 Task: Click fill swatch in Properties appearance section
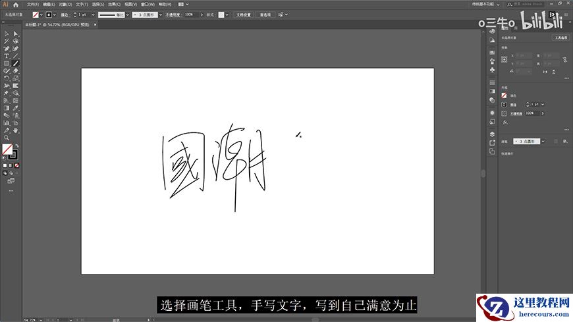tap(505, 95)
